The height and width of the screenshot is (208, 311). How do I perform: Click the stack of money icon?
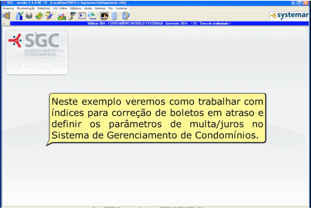(39, 16)
